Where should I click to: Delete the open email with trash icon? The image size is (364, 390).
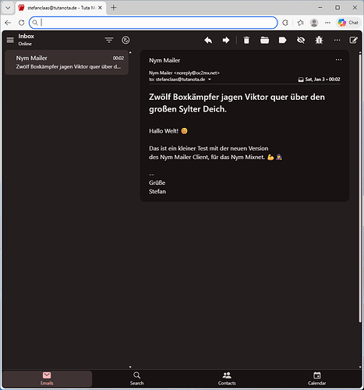coord(246,40)
